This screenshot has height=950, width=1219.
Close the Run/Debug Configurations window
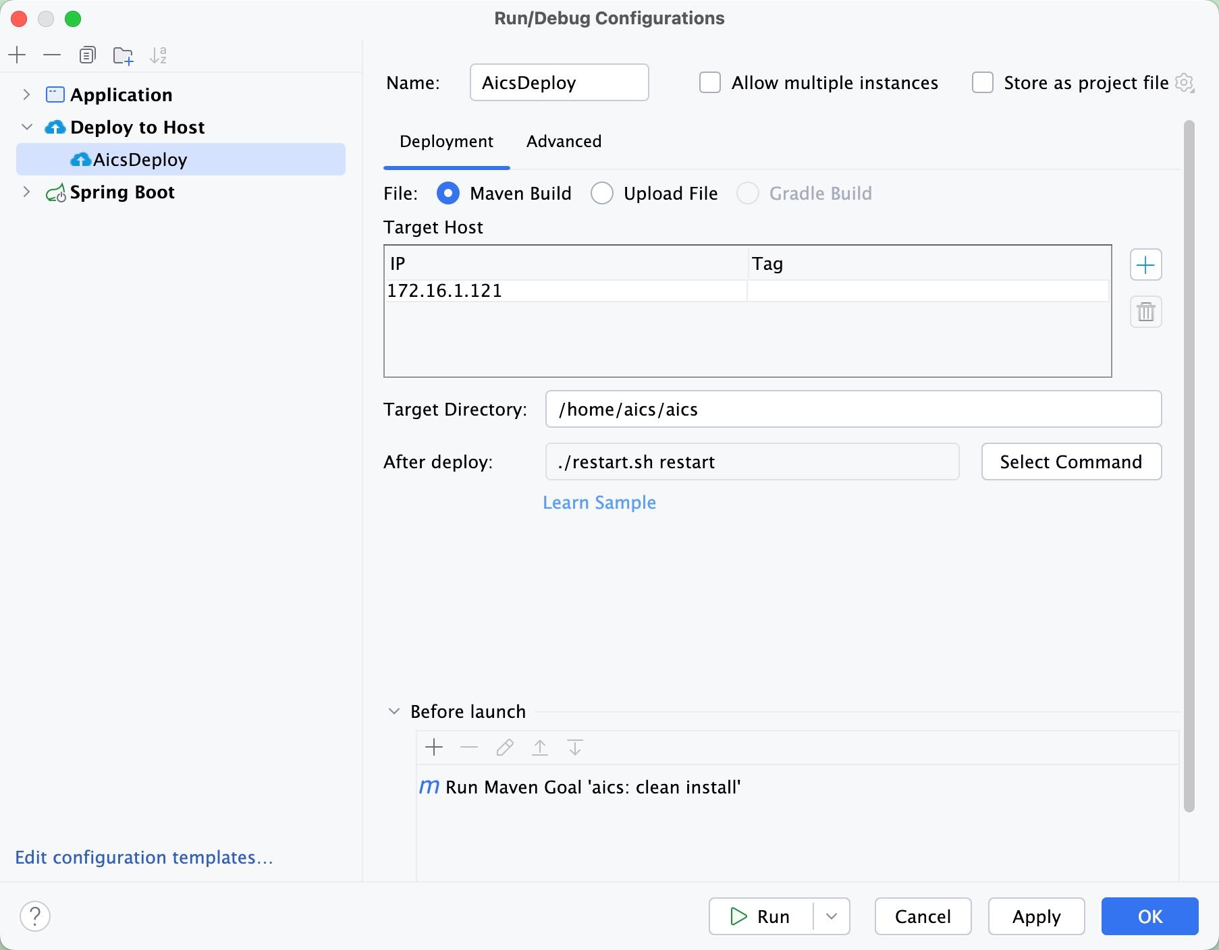(19, 19)
